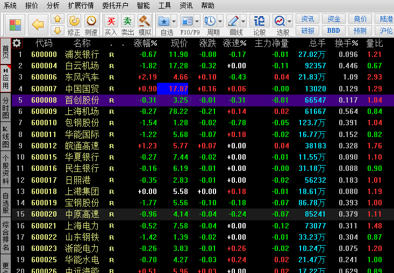Open the 委托开户 menu
Screen dimensions: 394x273
click(x=116, y=5)
